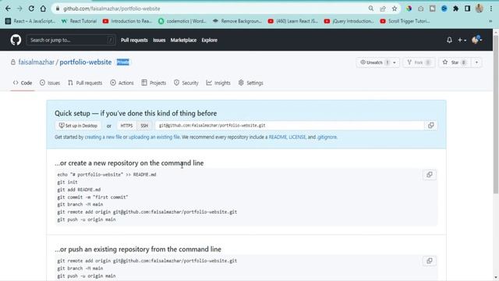
Task: Go forward with the browser forward arrow
Action: 19,9
